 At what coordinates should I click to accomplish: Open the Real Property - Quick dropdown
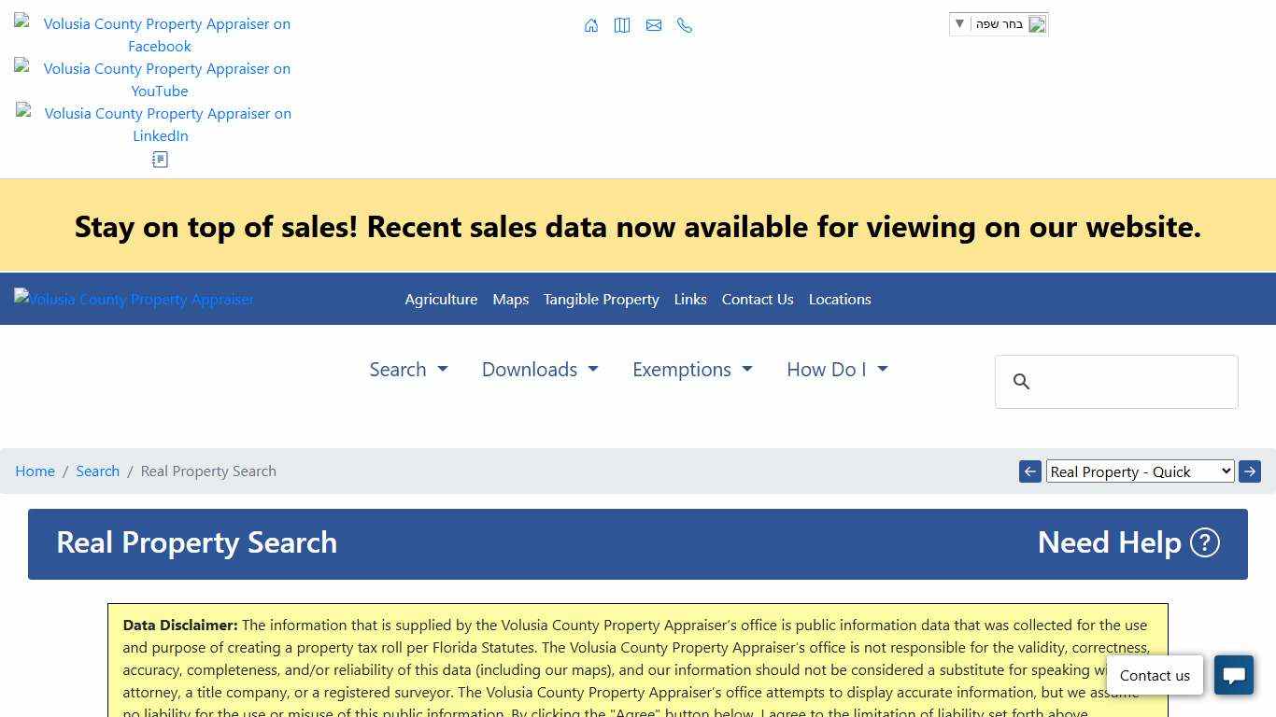1140,471
